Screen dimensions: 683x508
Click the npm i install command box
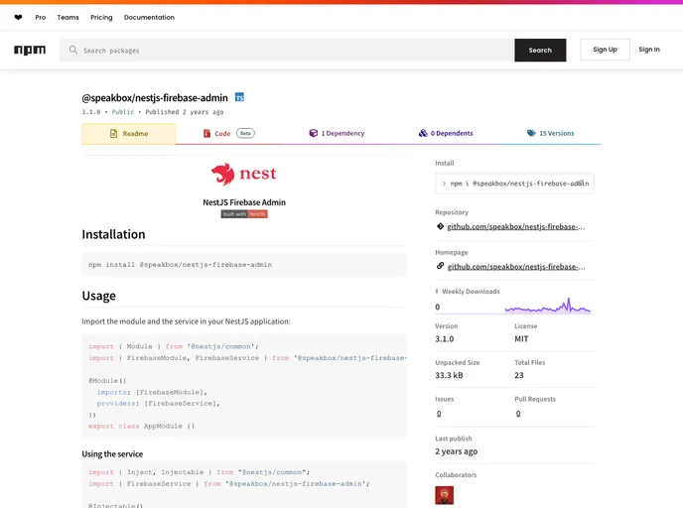click(514, 184)
